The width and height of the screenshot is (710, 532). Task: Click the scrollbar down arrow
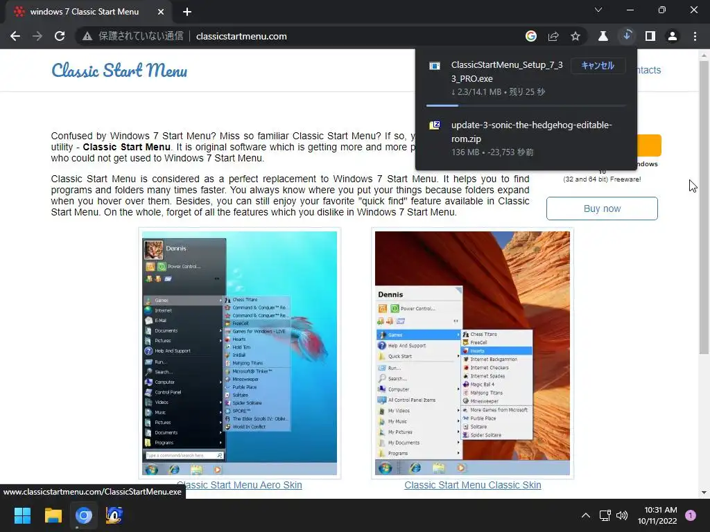pyautogui.click(x=704, y=493)
